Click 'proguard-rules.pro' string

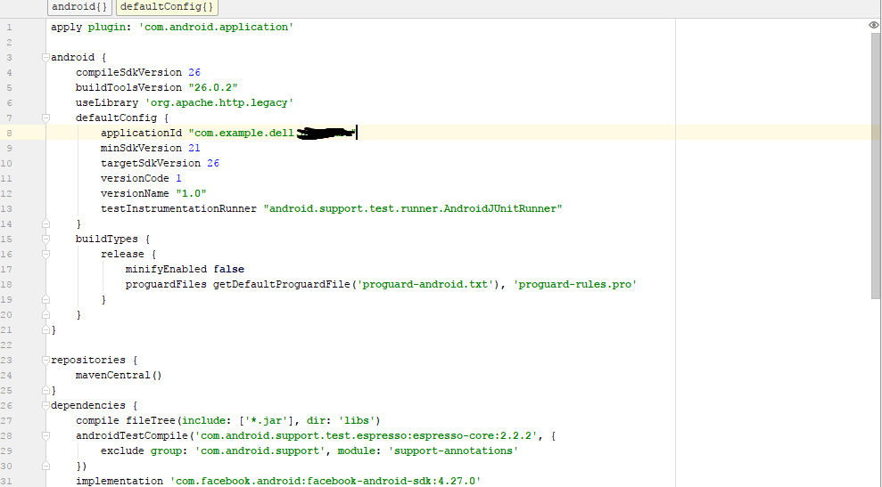point(575,285)
